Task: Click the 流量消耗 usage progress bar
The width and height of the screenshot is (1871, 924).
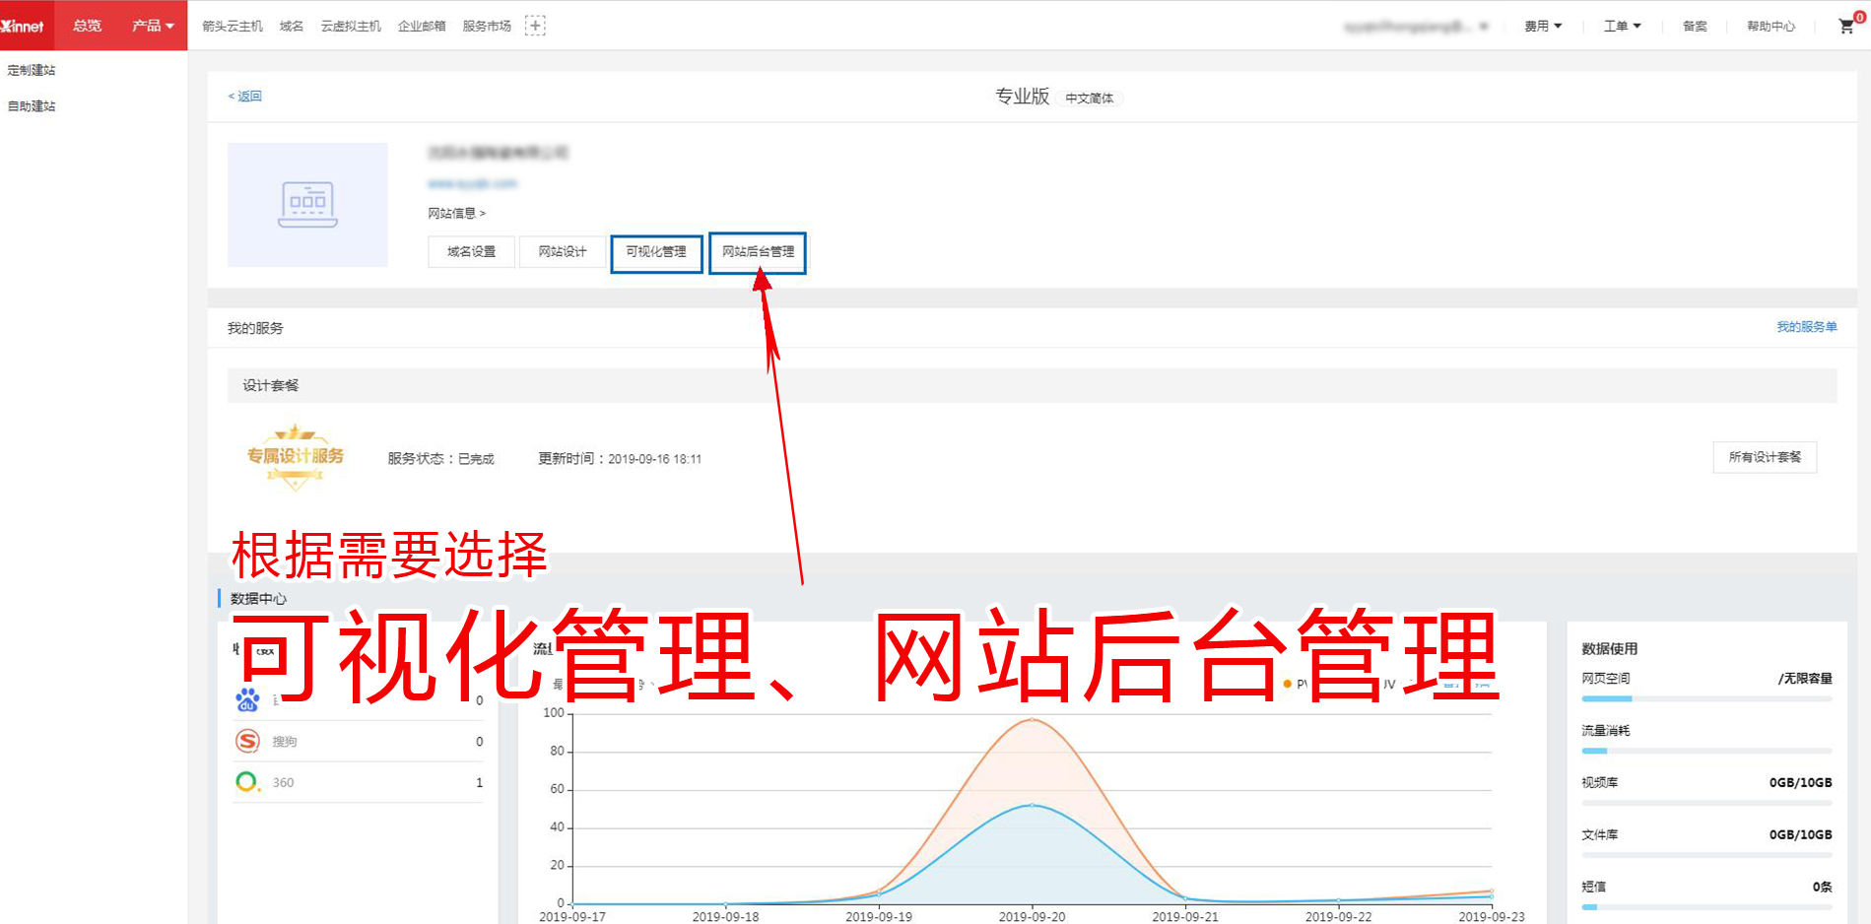Action: [x=1706, y=751]
